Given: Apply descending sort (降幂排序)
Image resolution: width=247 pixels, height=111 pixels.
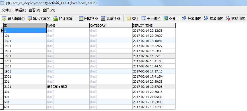Looking at the screenshot, I should (x=214, y=19).
